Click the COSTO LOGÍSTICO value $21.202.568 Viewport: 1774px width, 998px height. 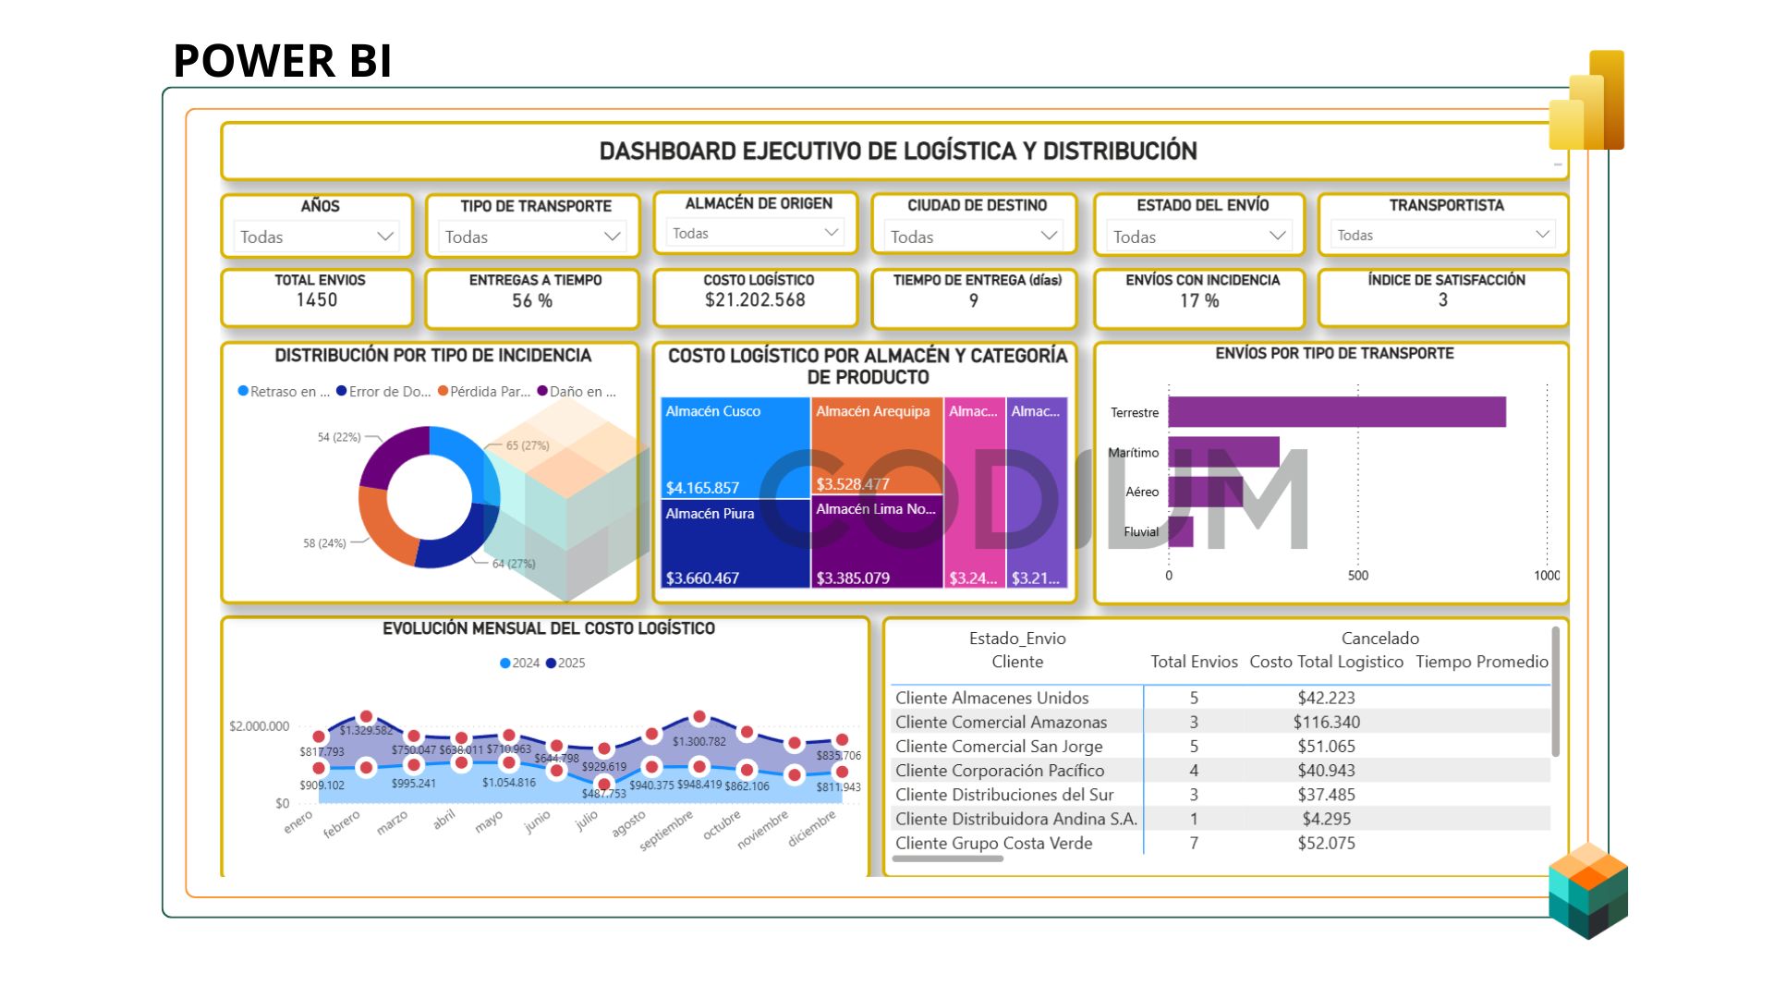(755, 300)
